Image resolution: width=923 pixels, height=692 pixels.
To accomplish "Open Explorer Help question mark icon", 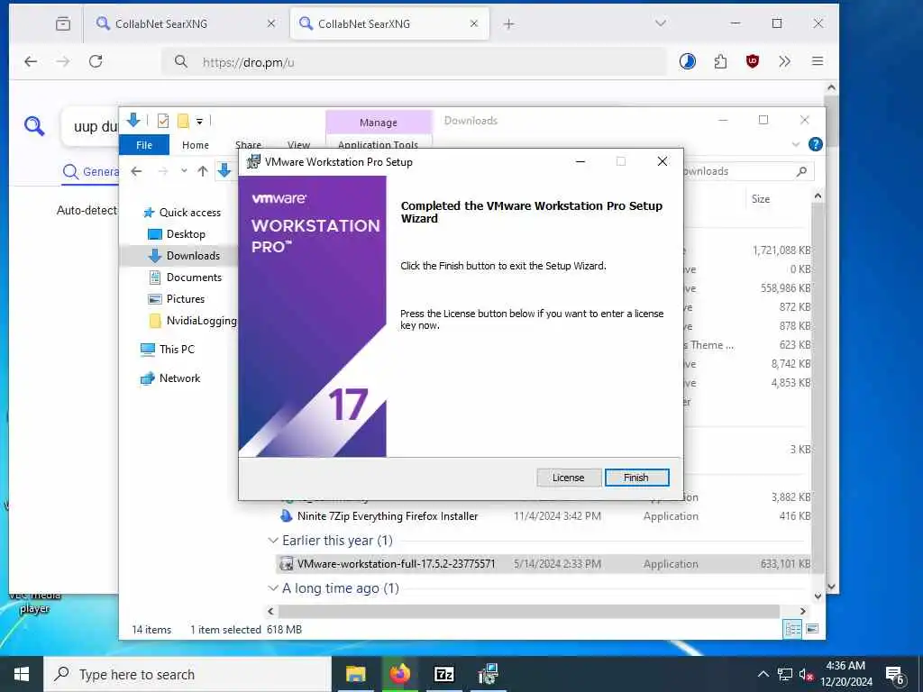I will (815, 144).
